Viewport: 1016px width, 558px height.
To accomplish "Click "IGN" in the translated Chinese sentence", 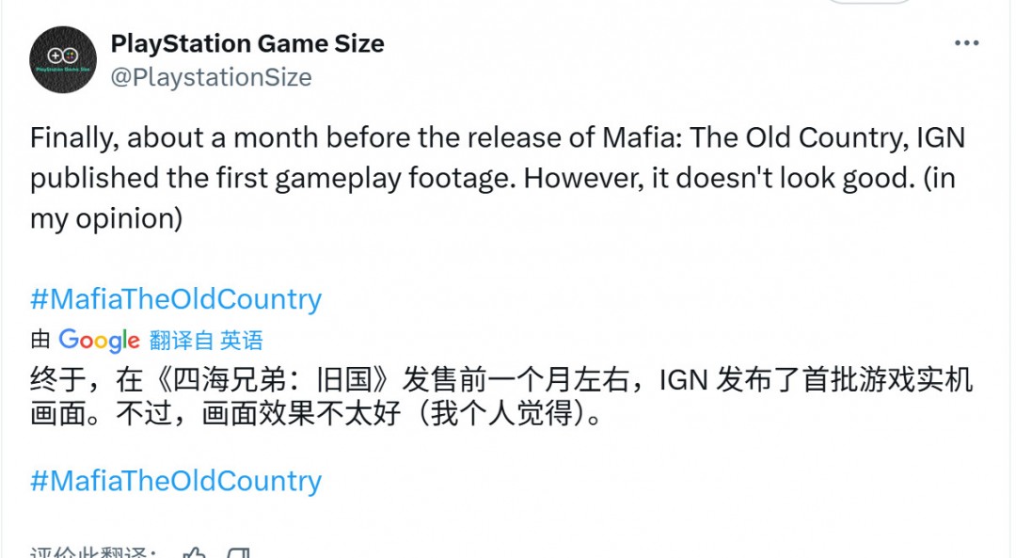I will pos(683,381).
